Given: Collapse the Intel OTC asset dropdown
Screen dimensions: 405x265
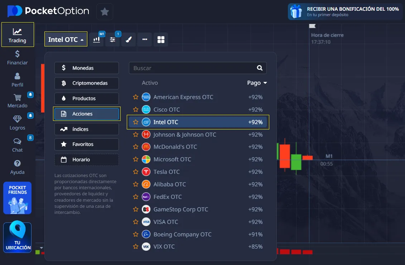Looking at the screenshot, I should [66, 39].
